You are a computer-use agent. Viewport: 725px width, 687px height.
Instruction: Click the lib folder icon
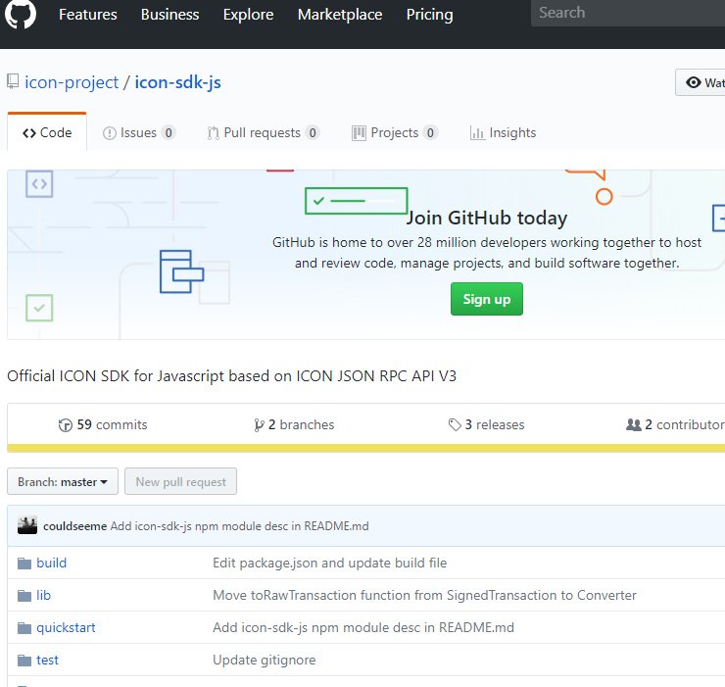24,596
